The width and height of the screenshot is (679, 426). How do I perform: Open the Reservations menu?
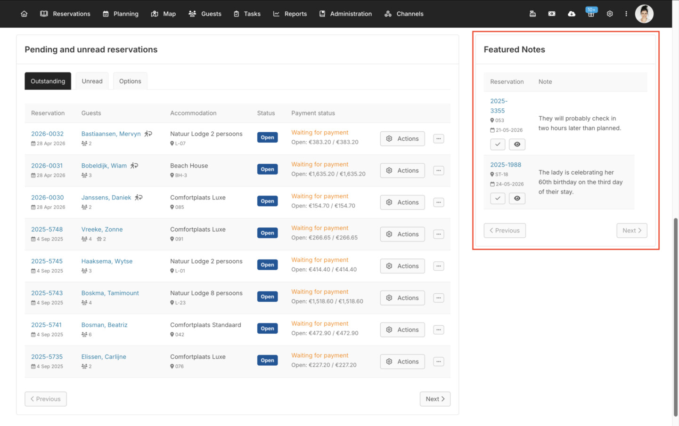pyautogui.click(x=65, y=14)
